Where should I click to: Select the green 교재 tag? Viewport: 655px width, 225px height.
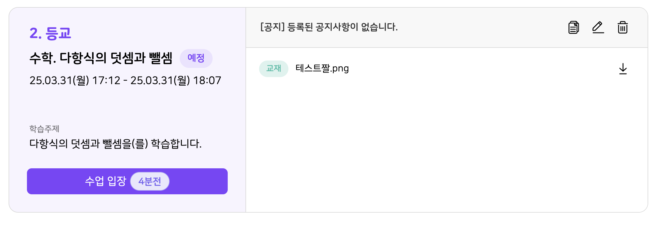coord(274,69)
